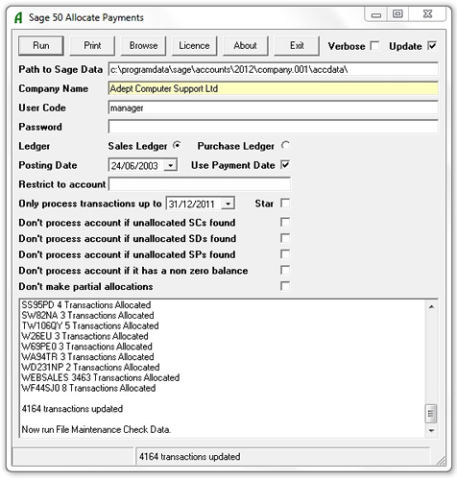Click the status bar 4164 transactions updated text

point(189,457)
